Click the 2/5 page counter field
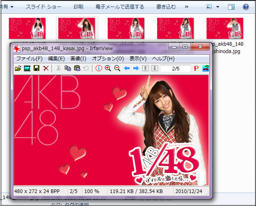The width and height of the screenshot is (256, 206). (x=176, y=68)
